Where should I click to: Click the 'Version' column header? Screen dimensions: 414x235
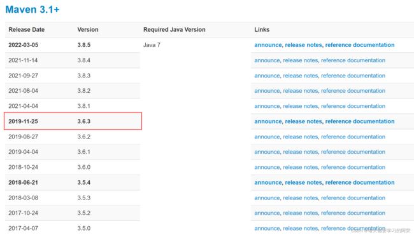[x=88, y=29]
